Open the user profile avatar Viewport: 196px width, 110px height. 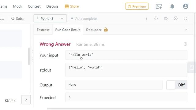point(186,6)
